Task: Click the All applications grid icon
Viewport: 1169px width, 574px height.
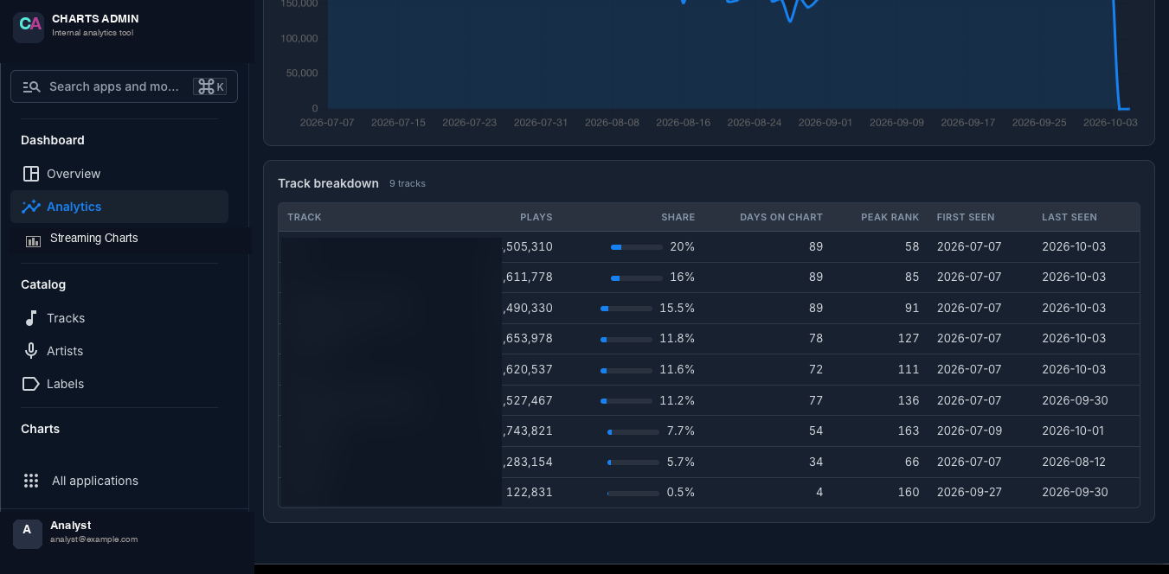Action: point(31,481)
